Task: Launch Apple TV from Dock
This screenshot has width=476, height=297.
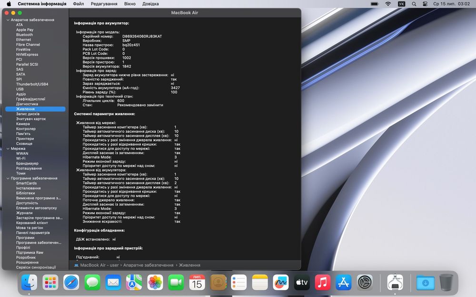Action: tap(302, 282)
